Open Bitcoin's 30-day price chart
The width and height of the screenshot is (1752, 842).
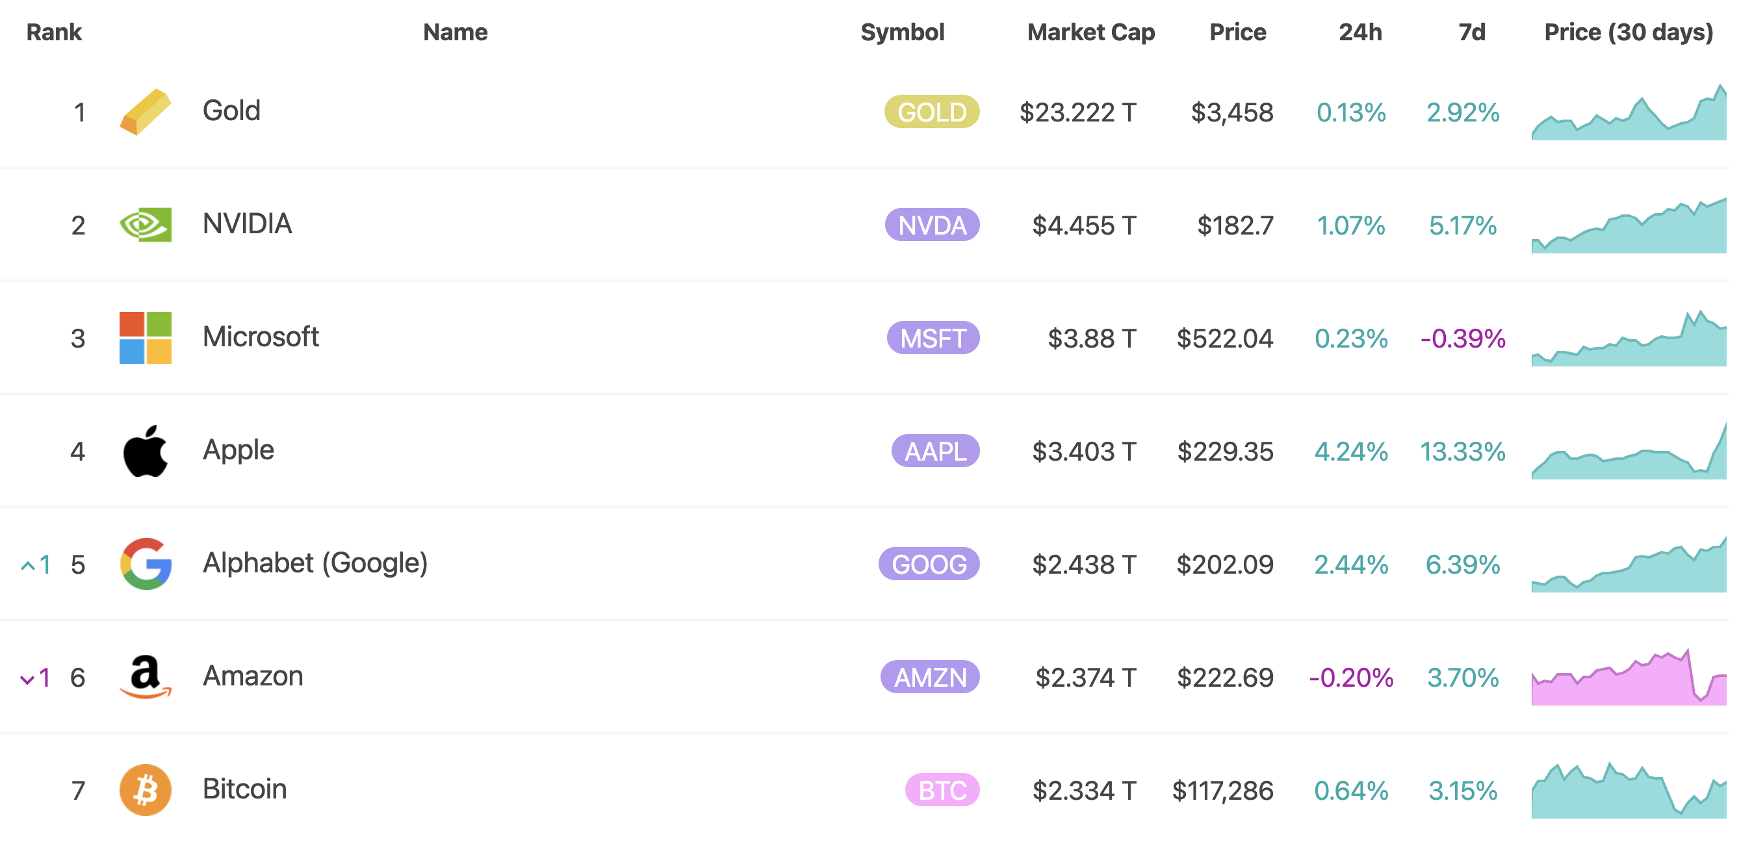coord(1629,789)
